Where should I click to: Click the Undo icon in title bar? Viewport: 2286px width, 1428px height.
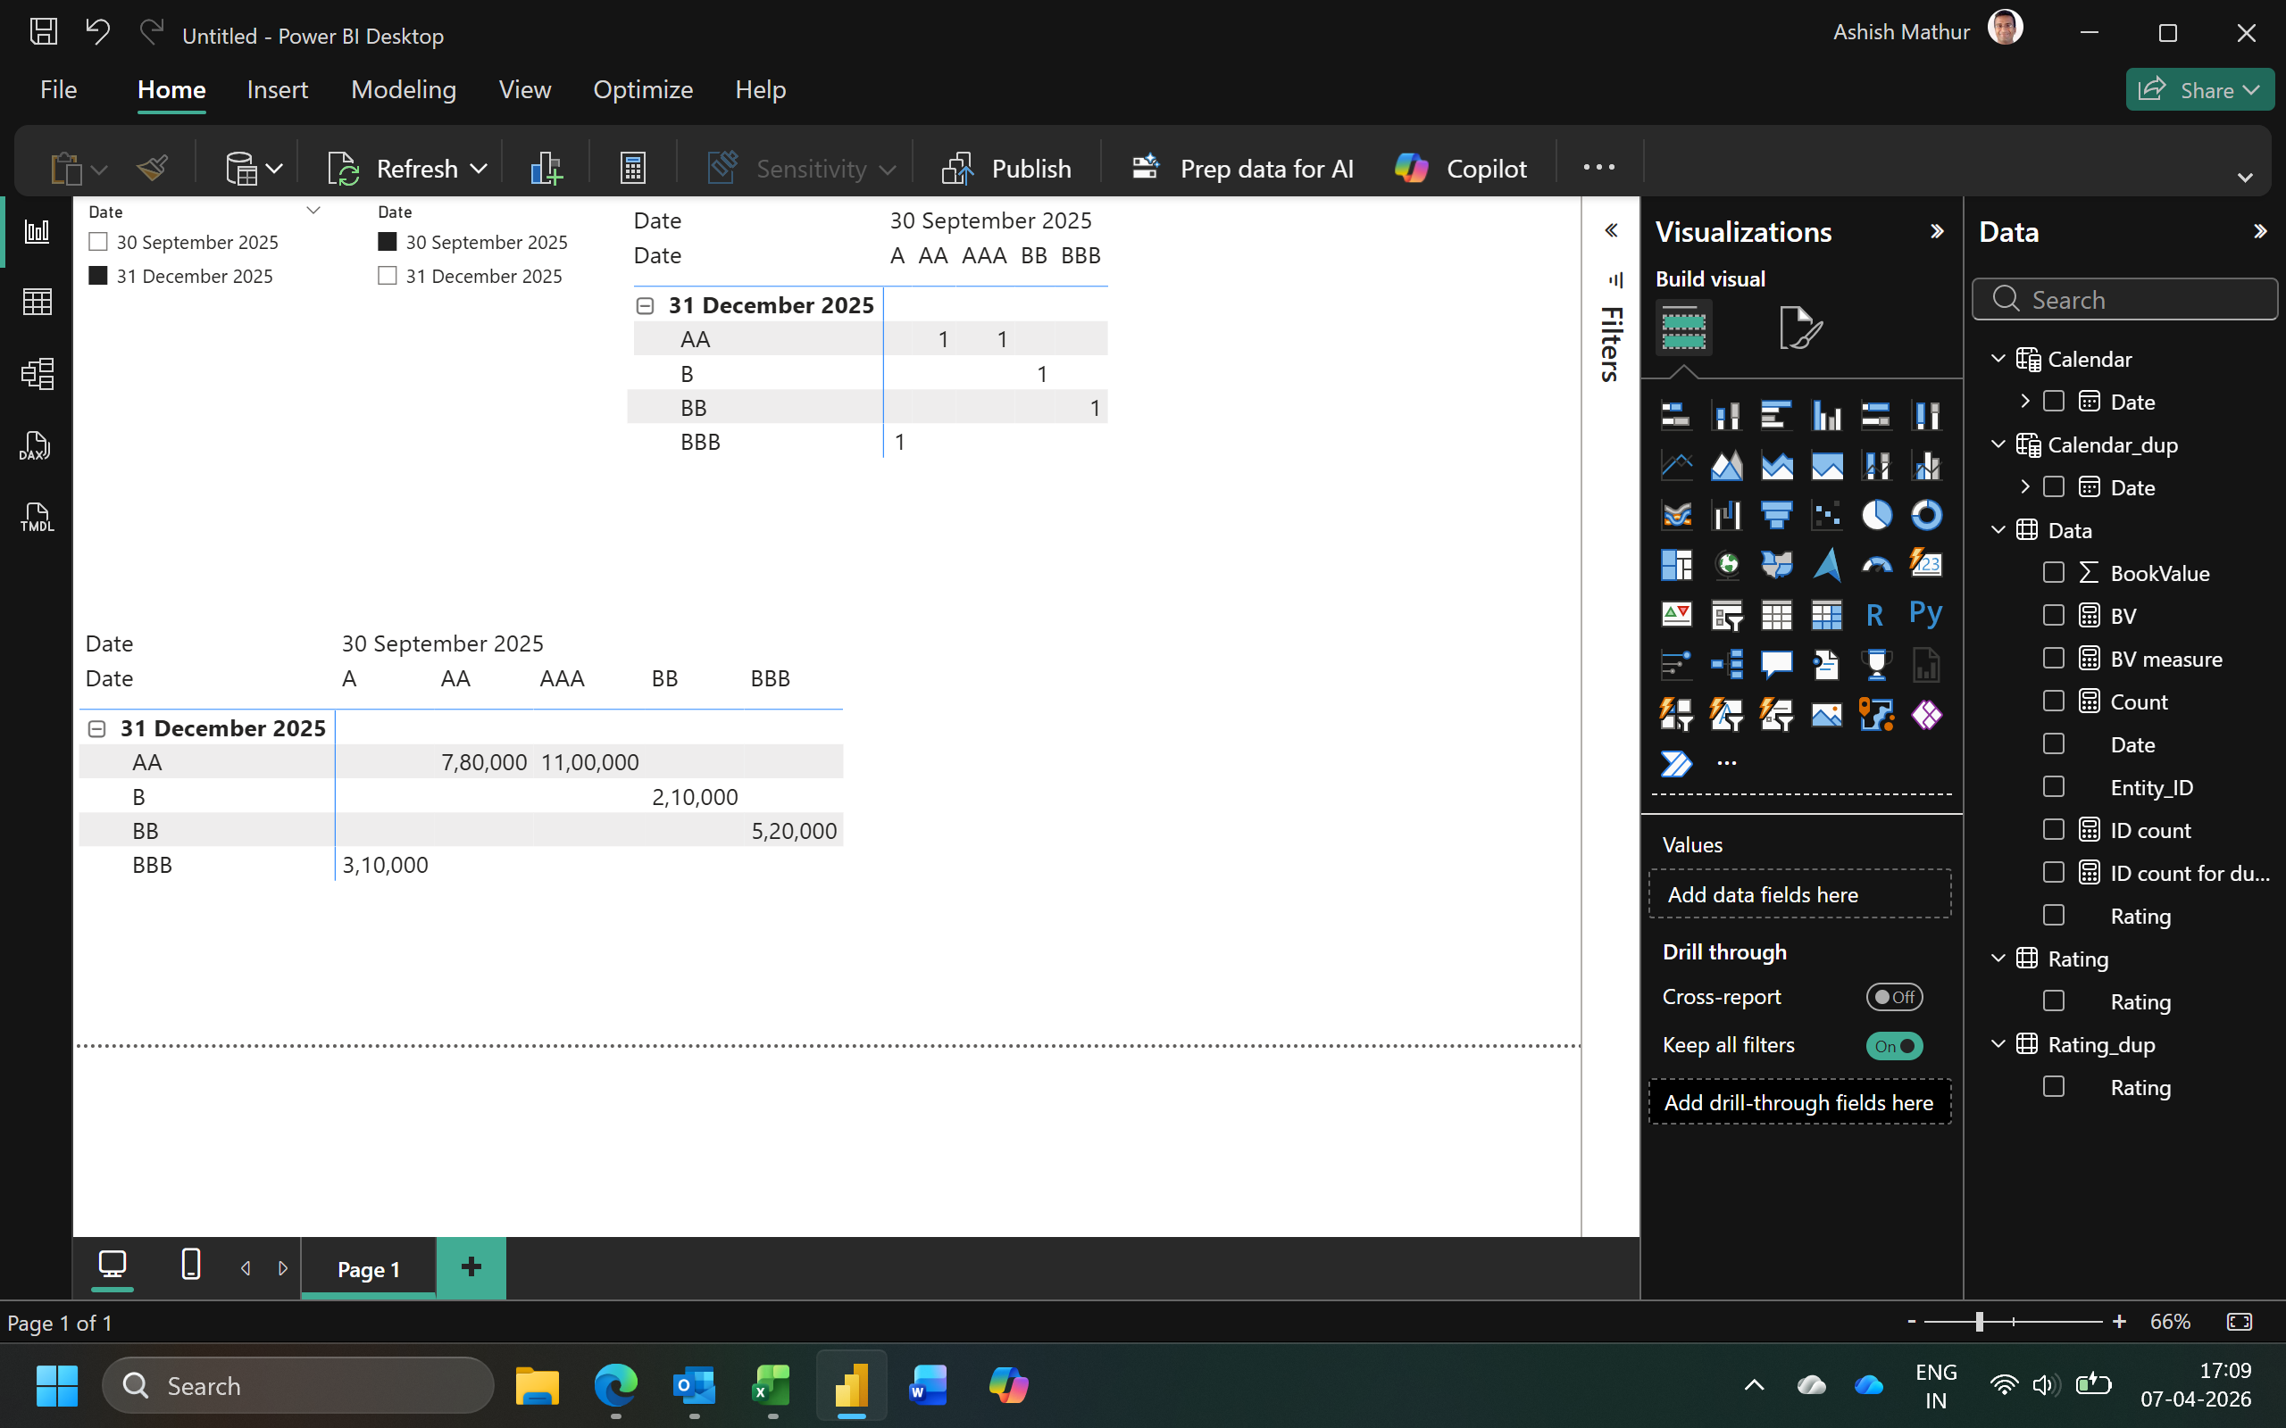(x=97, y=33)
